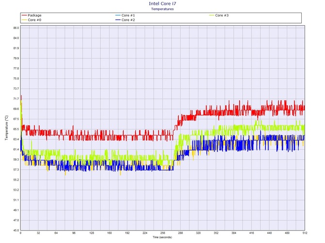Click the 512 x-axis tick label
This screenshot has width=325, height=243.
point(305,233)
